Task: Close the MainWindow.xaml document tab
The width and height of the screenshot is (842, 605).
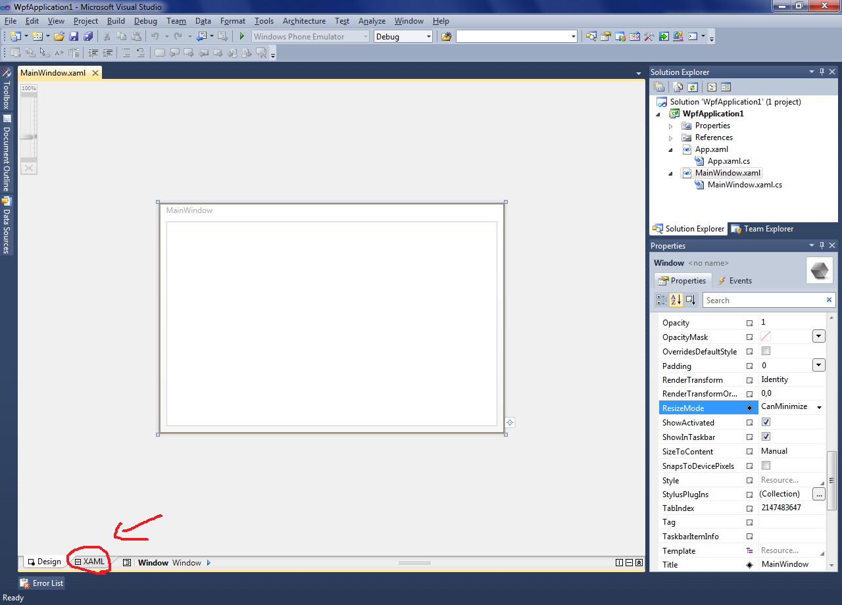Action: tap(95, 73)
